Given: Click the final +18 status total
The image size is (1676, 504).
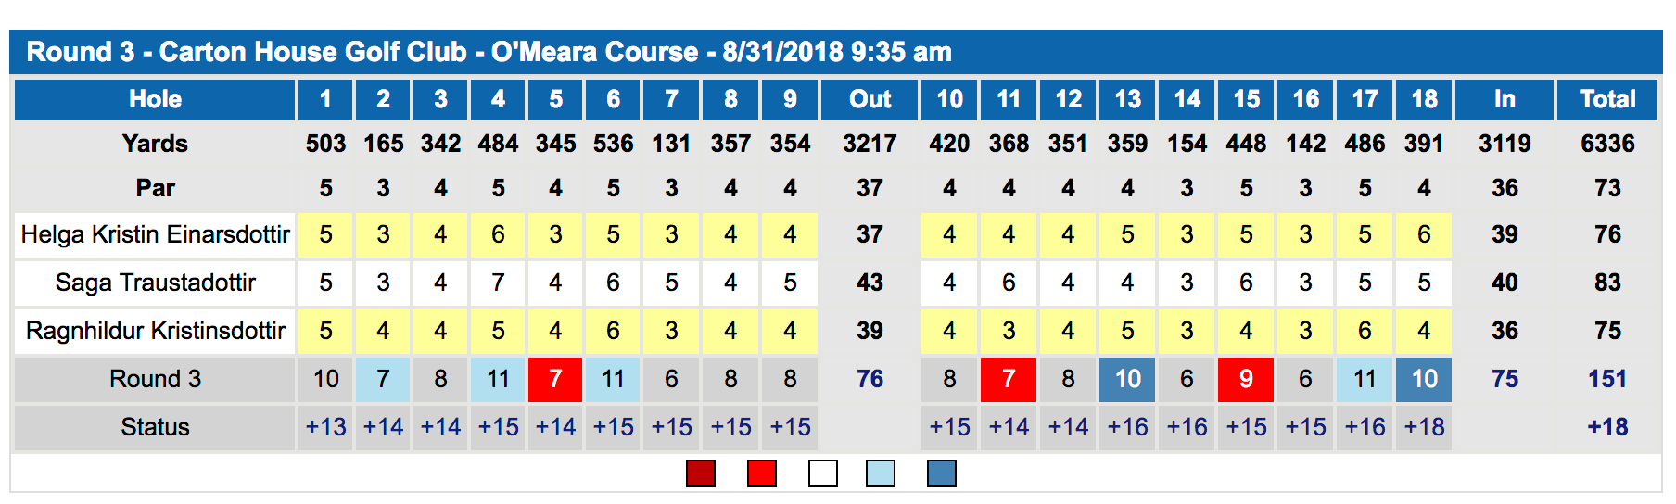Looking at the screenshot, I should 1607,427.
